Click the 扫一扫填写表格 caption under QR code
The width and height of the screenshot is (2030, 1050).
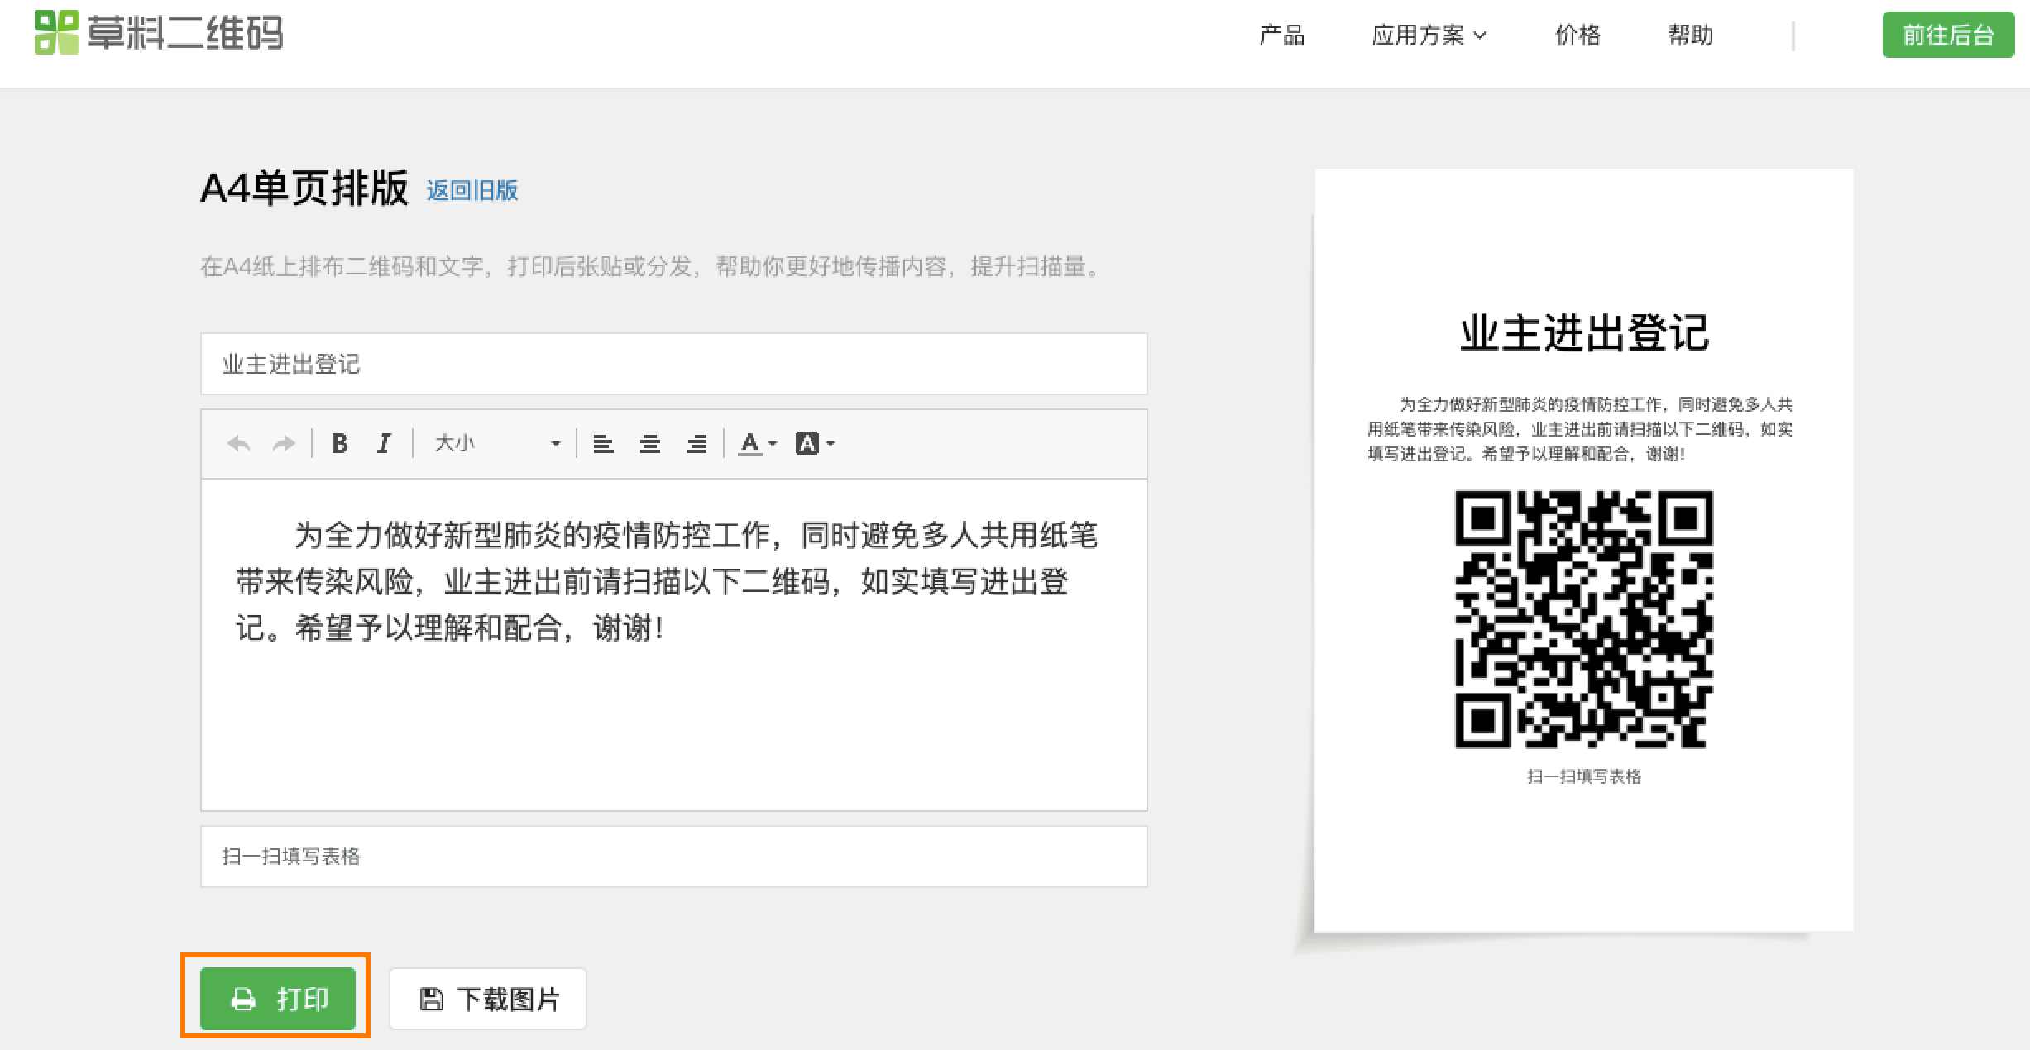1584,776
